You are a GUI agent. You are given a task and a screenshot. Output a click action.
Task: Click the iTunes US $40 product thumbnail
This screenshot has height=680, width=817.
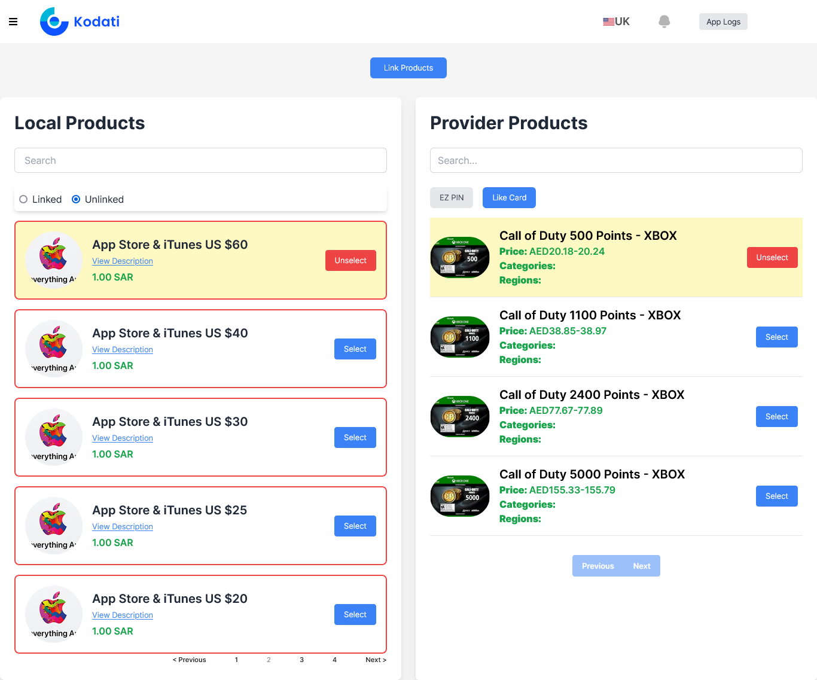coord(54,349)
